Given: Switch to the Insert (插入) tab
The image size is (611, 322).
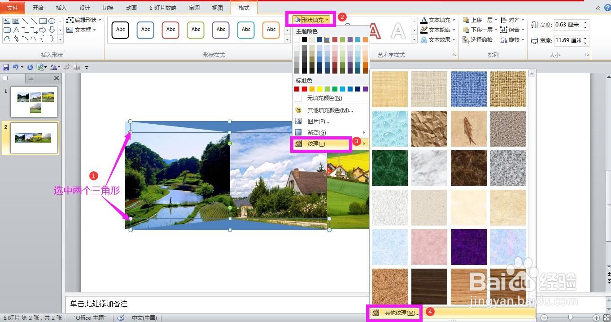Looking at the screenshot, I should click(x=61, y=8).
